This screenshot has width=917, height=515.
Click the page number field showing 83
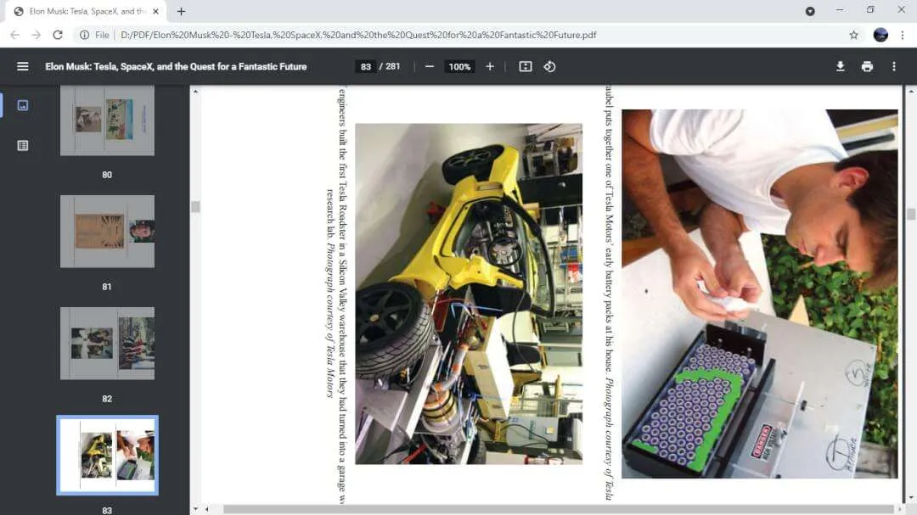365,67
